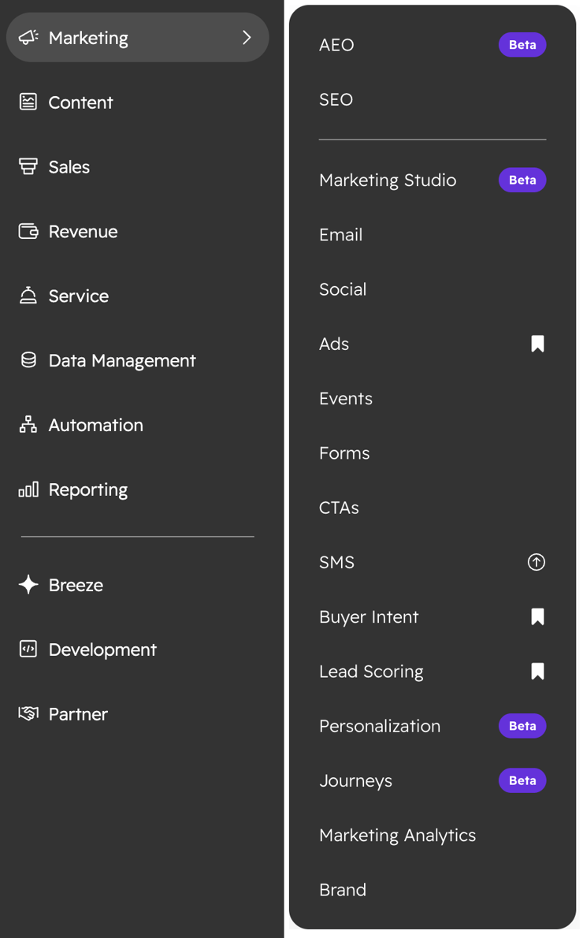Click the bookmark icon next to Lead Scoring

click(537, 672)
